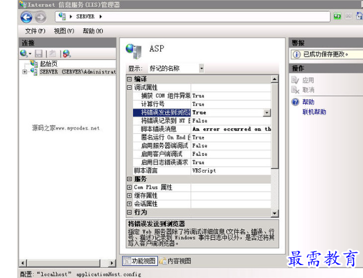Screen dimensions: 363x278
Task: Click SERVER in the address bar
Action: click(x=85, y=17)
